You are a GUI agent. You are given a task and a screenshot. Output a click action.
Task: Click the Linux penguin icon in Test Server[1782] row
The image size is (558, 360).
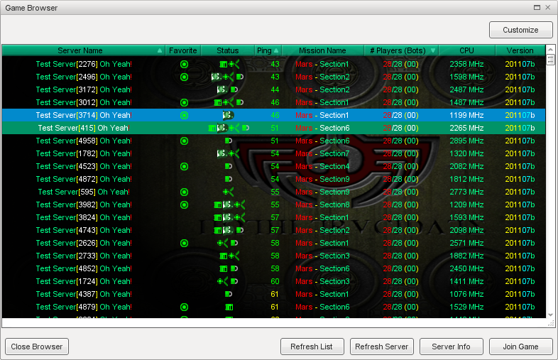coord(222,154)
